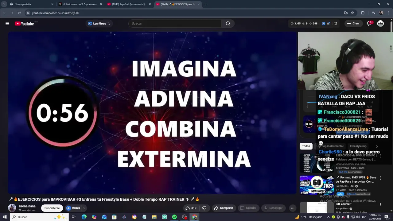
Task: Like the video with the thumbs-up button
Action: click(191, 208)
